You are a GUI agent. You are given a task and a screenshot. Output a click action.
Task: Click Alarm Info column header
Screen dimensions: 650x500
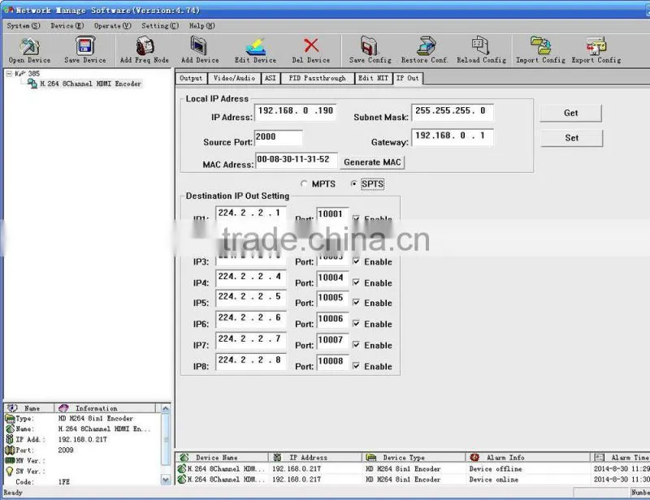[527, 457]
